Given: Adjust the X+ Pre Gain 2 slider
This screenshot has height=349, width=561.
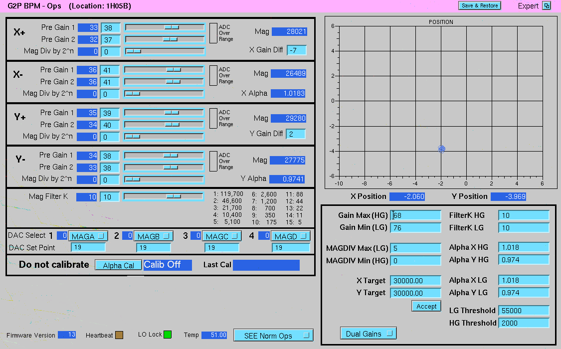Looking at the screenshot, I should coord(165,39).
